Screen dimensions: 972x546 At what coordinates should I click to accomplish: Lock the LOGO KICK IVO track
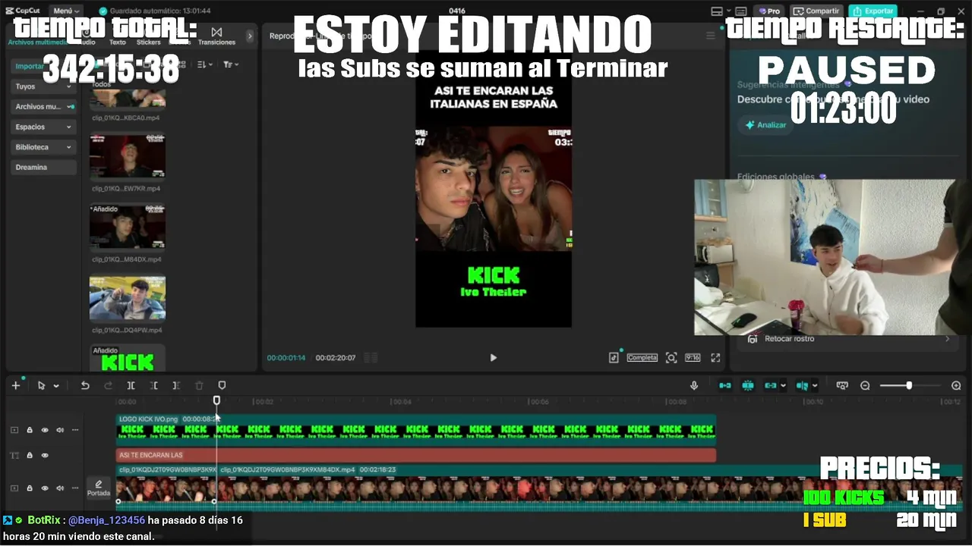pos(30,430)
